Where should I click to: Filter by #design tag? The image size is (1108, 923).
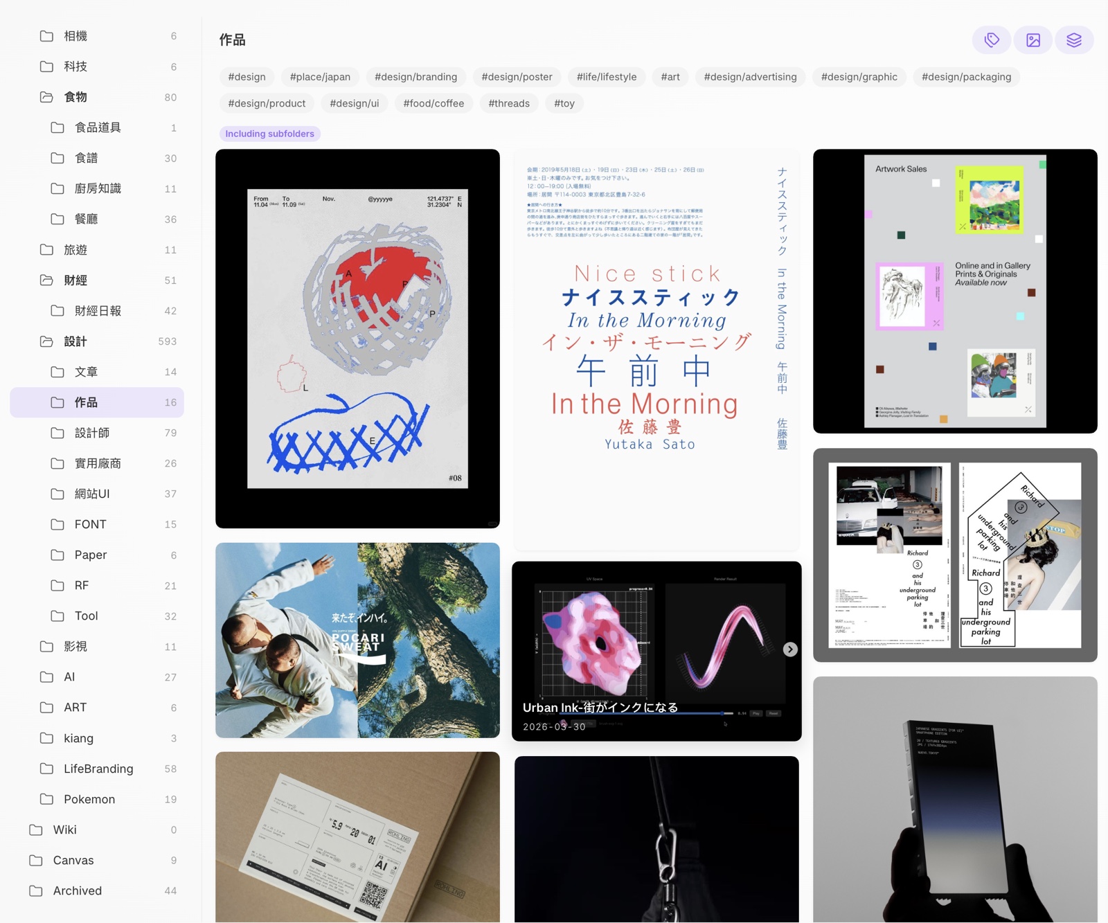click(x=247, y=77)
